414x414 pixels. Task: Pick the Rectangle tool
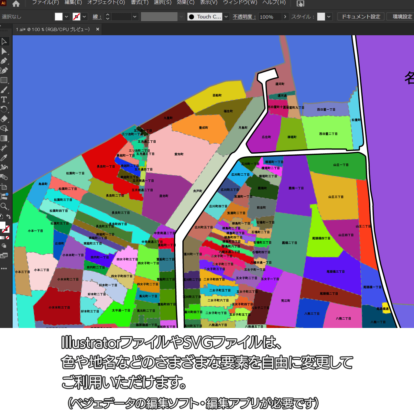tap(4, 80)
